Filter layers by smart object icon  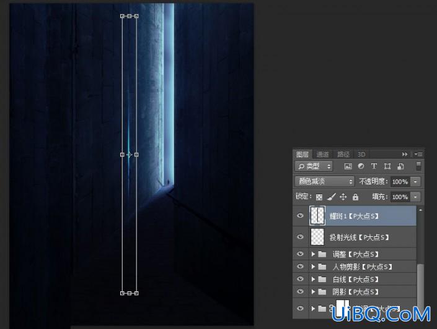tap(400, 166)
